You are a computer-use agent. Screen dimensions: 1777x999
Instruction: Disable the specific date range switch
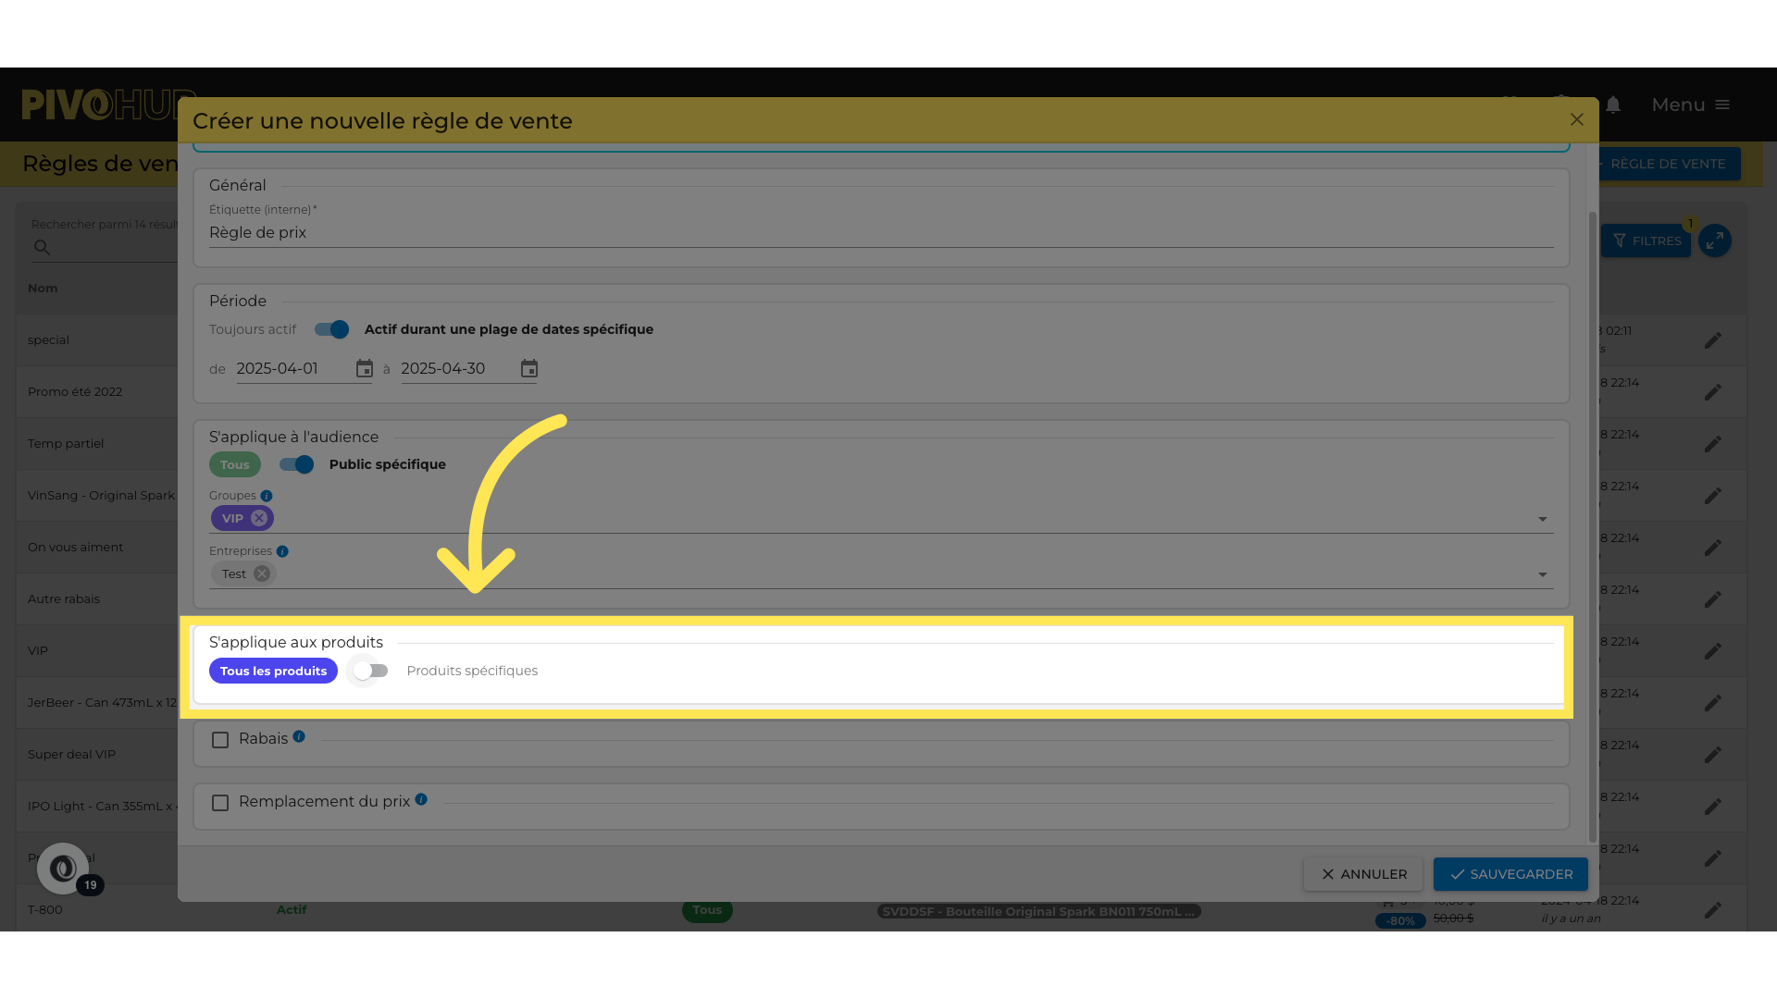tap(331, 329)
